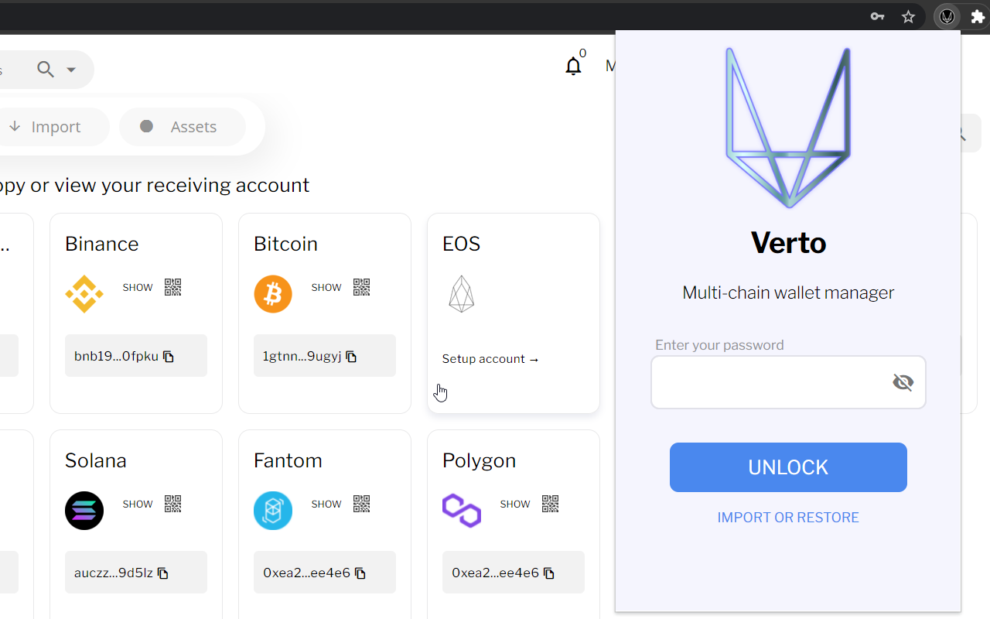Click SHOW on the Binance card
The width and height of the screenshot is (990, 619).
138,287
